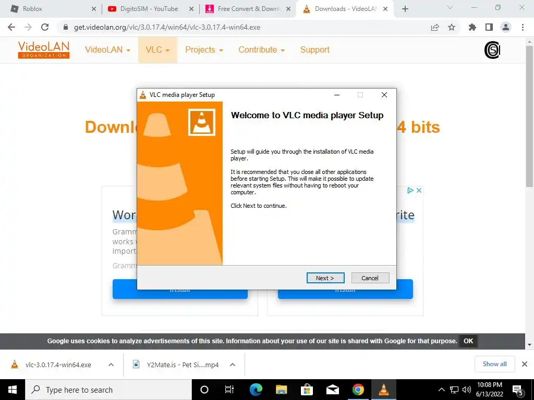Expand the VideoLAN nav menu

pyautogui.click(x=107, y=49)
